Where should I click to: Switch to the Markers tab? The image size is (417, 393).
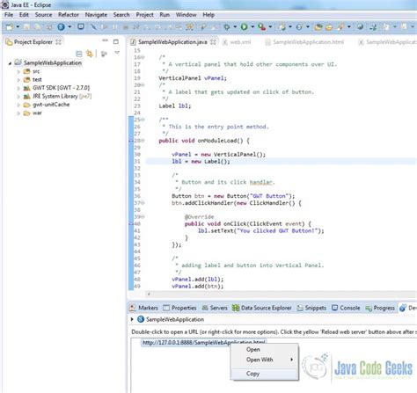pos(144,308)
